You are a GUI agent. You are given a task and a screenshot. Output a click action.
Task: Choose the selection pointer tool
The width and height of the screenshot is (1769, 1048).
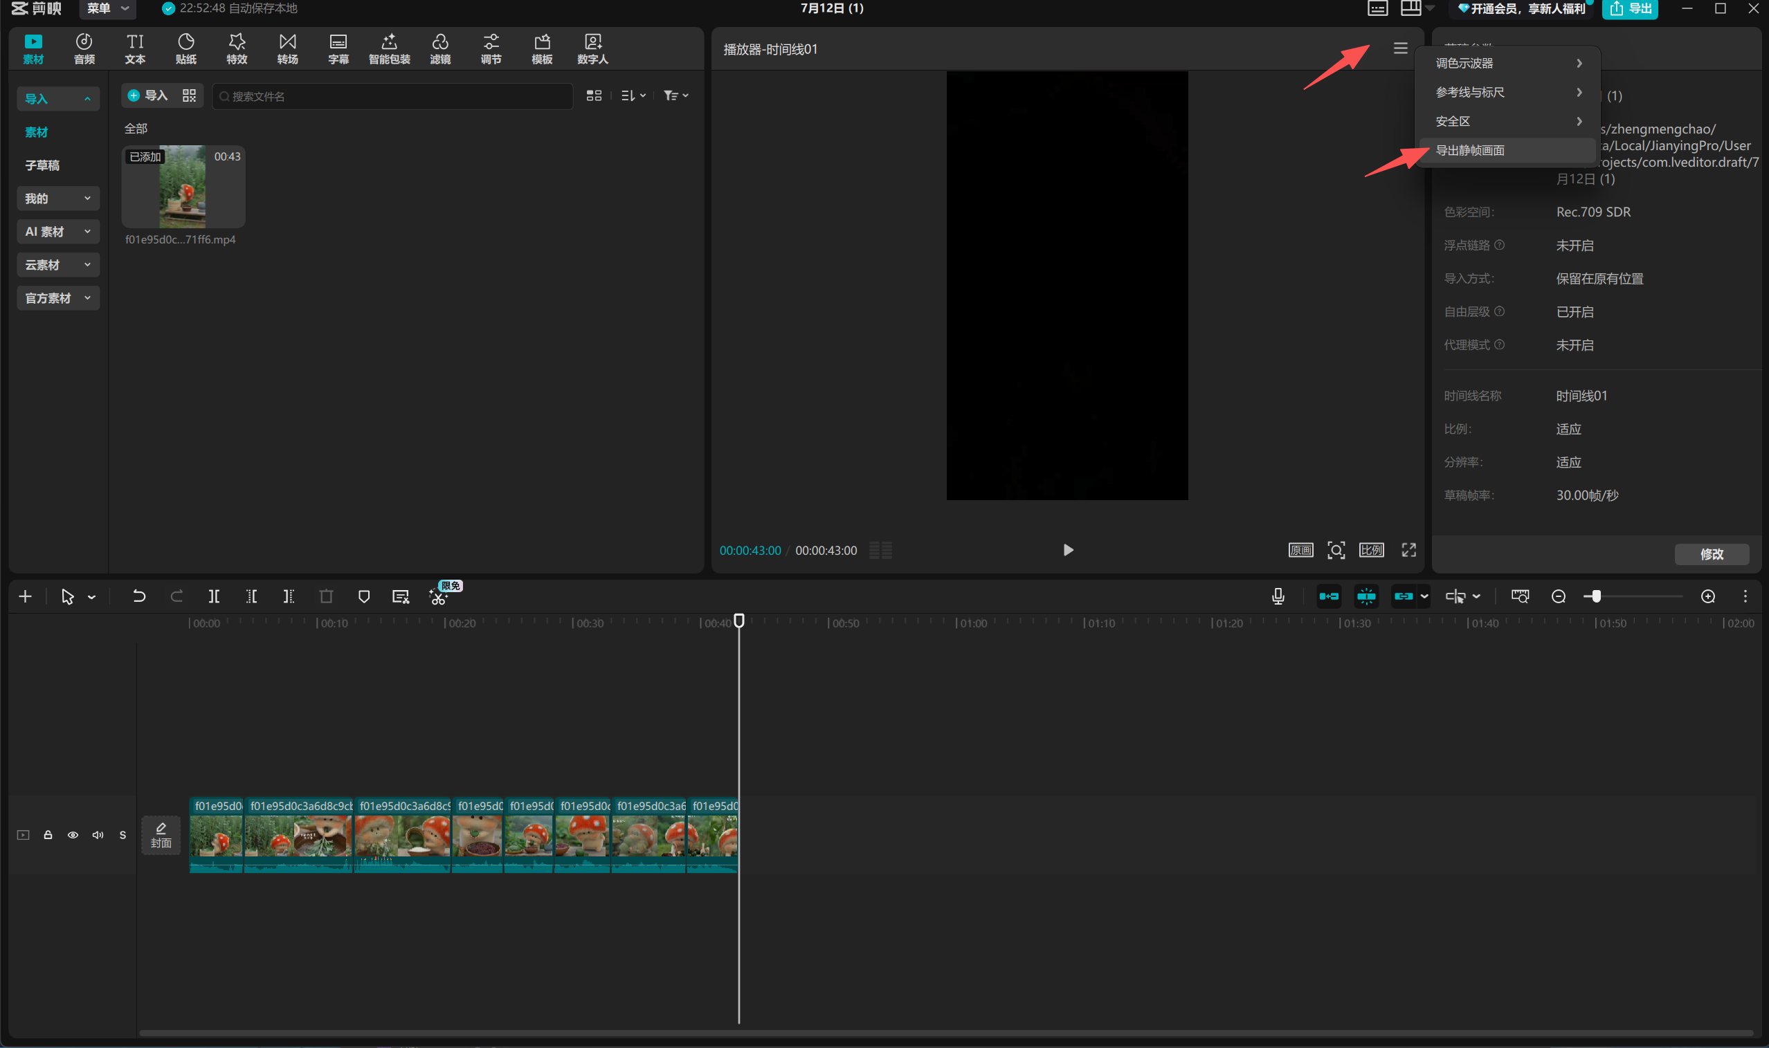pos(67,597)
